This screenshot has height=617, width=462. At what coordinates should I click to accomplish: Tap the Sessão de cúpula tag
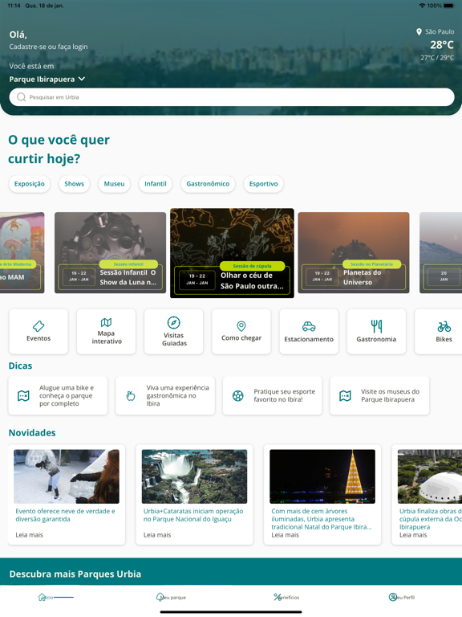click(x=252, y=266)
